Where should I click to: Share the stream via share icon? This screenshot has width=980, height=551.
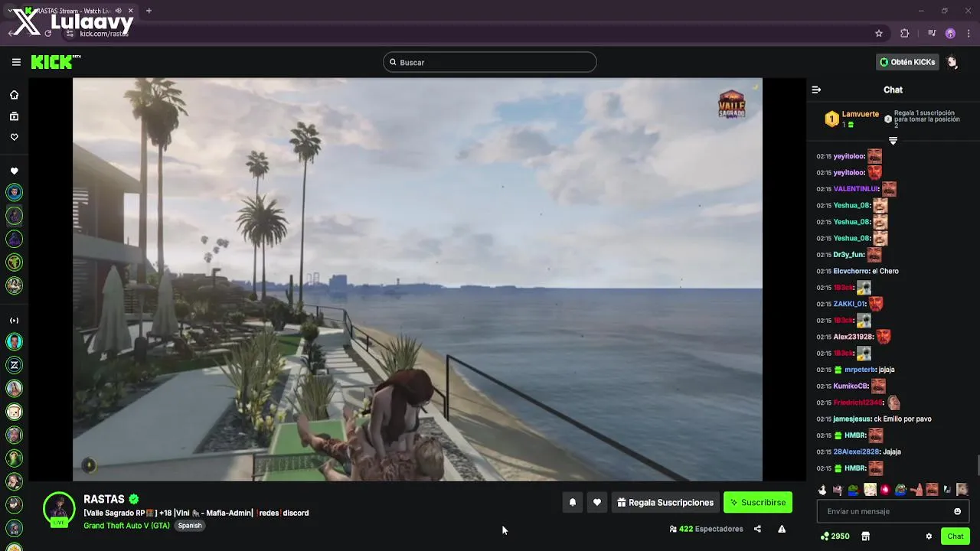coord(757,529)
